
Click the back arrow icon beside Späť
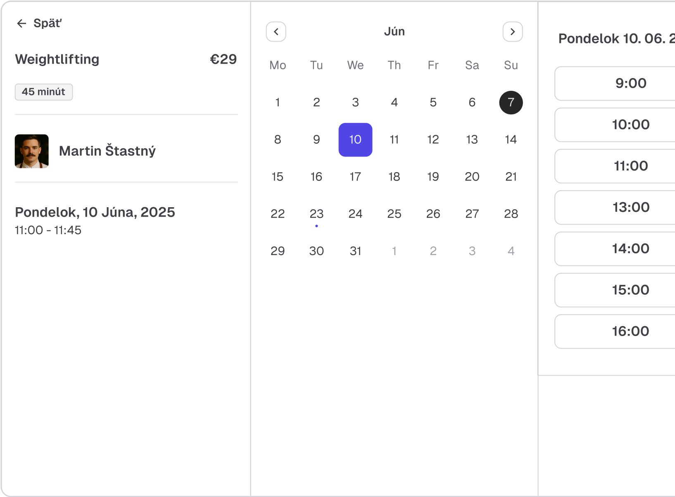[x=21, y=24]
